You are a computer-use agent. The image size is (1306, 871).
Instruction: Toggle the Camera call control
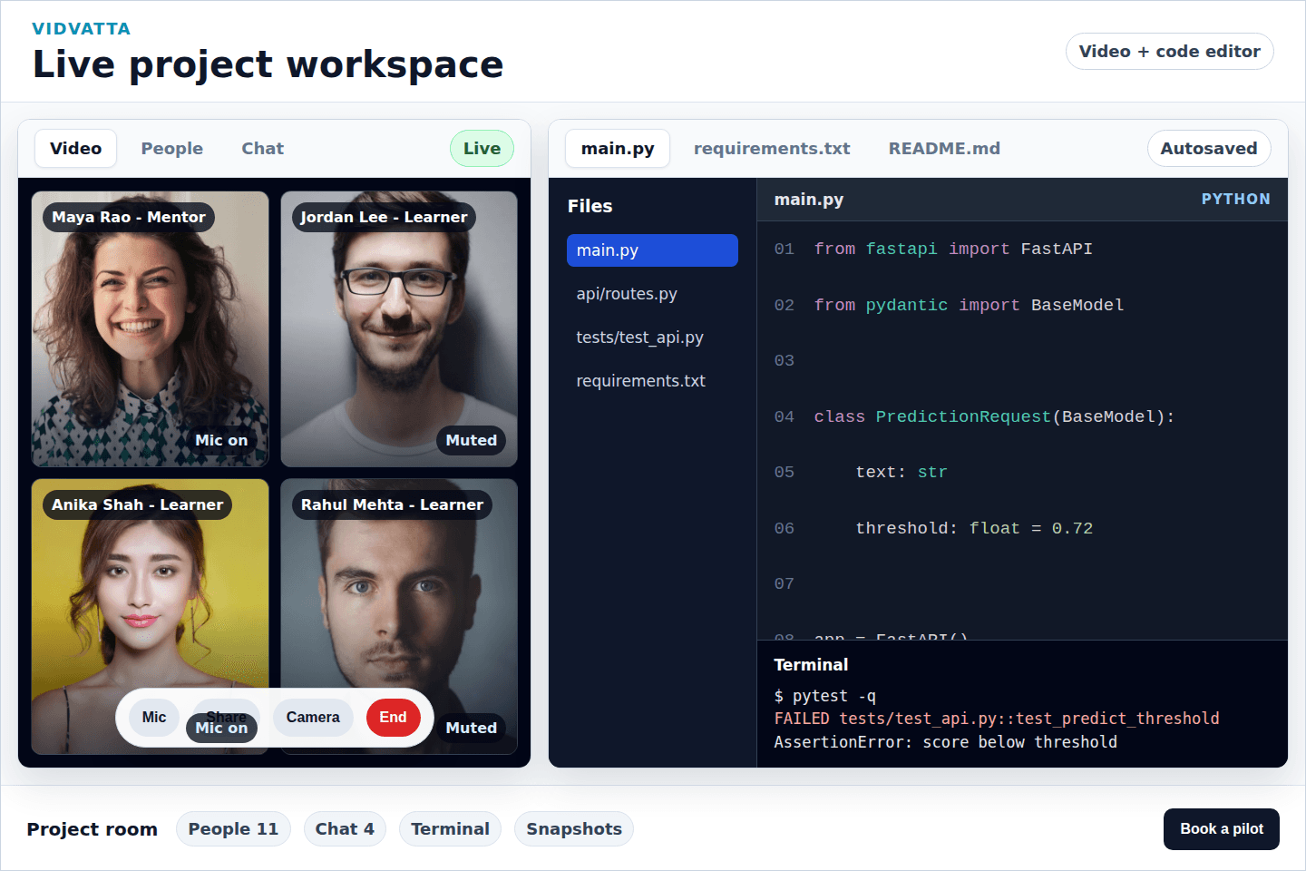(x=313, y=717)
